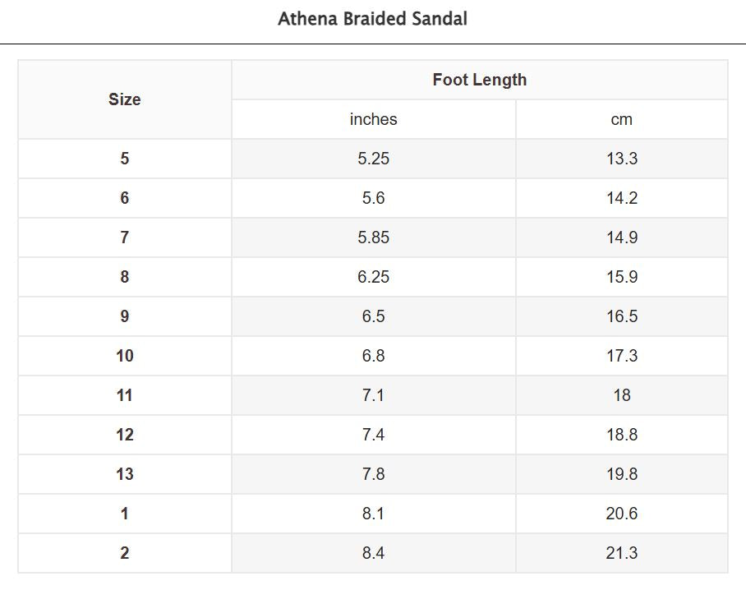Select the size 8 row label
The width and height of the screenshot is (746, 590).
pyautogui.click(x=125, y=277)
